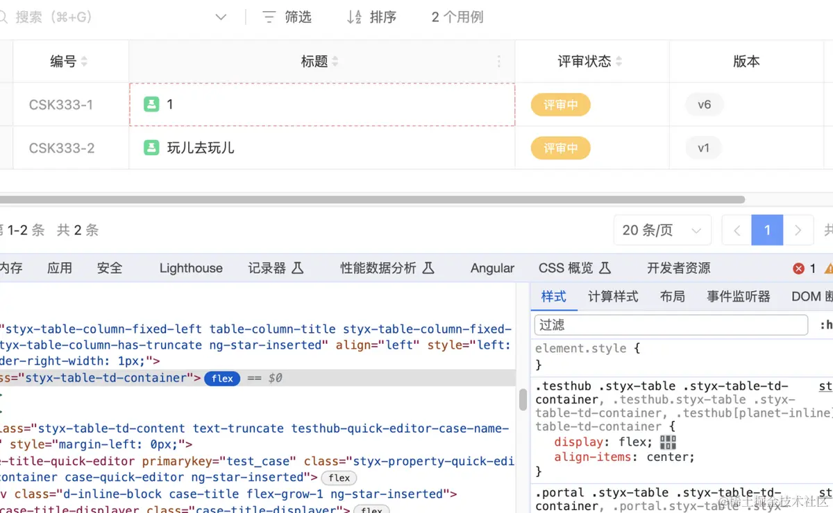Click the green case icon beside 玩儿去玩儿
Image resolution: width=833 pixels, height=513 pixels.
[151, 148]
